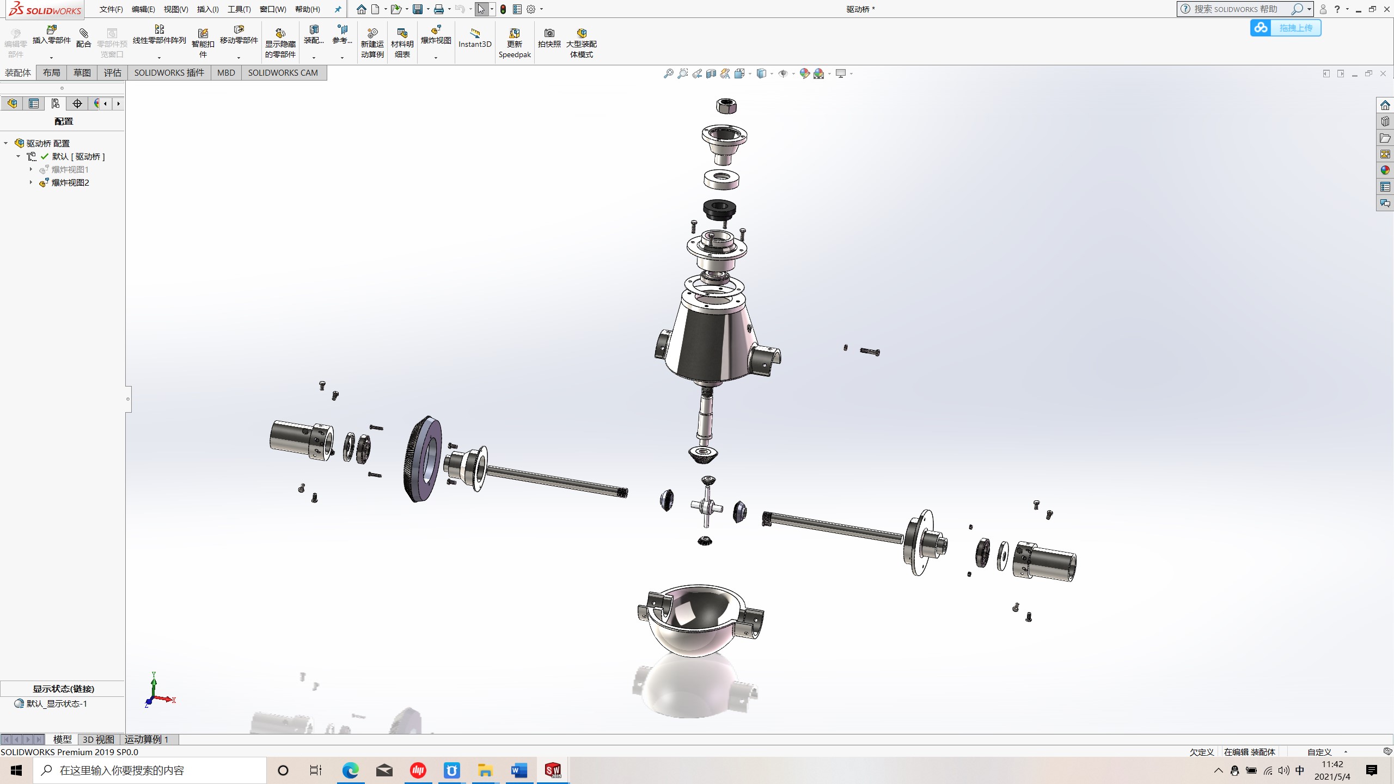Open Microsoft Edge from the taskbar
Viewport: 1394px width, 784px height.
pos(350,770)
